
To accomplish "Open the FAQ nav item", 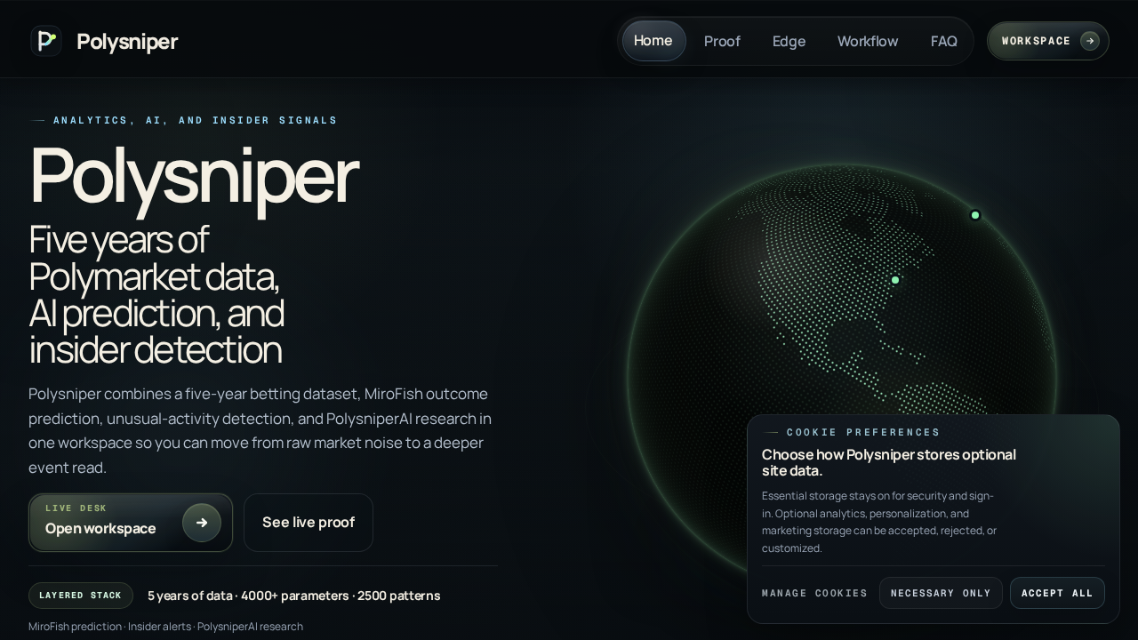I will [x=944, y=41].
